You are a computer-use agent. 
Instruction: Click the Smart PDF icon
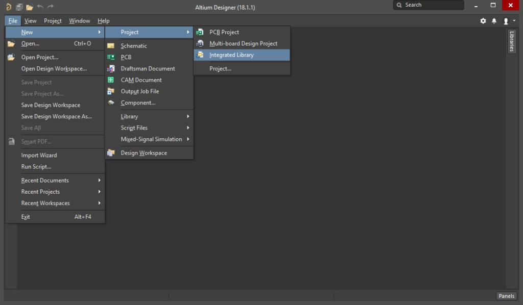[x=11, y=141]
